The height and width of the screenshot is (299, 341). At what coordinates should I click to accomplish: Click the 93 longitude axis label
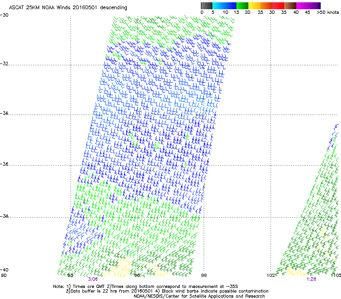point(70,276)
